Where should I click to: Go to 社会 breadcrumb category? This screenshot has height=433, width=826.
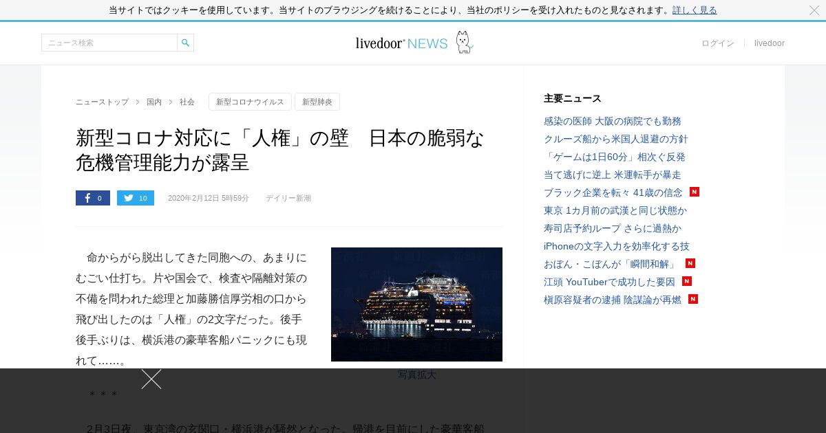(187, 102)
